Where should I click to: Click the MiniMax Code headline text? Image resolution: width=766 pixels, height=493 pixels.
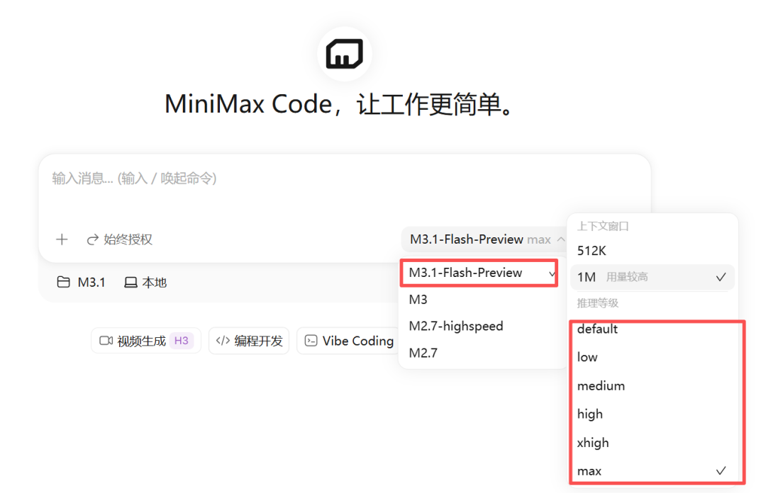click(340, 104)
